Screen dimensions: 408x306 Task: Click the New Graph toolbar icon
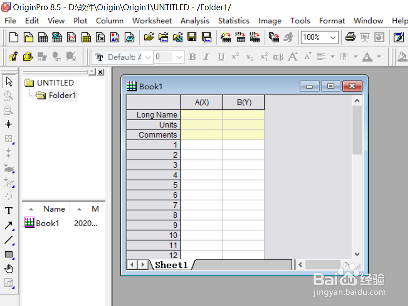71,37
